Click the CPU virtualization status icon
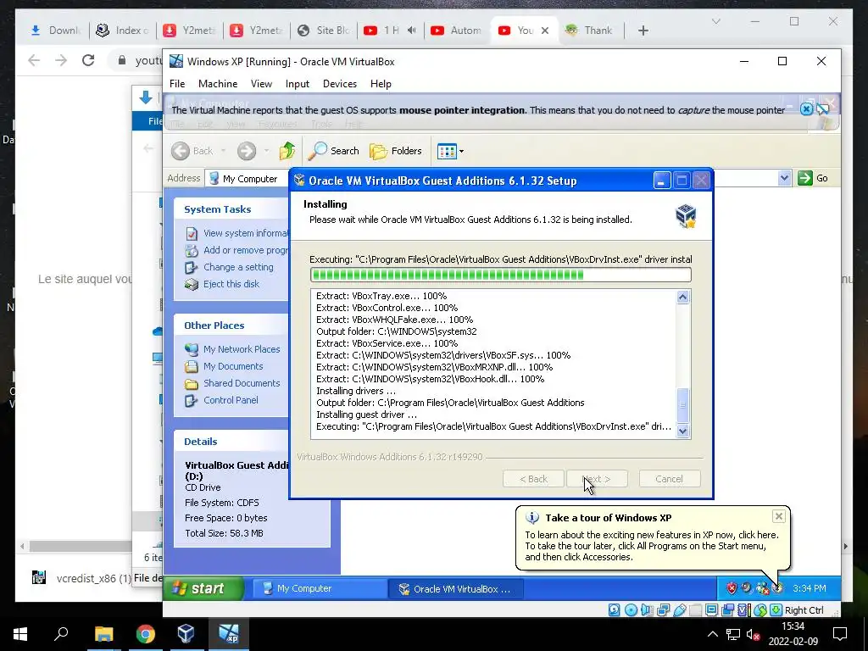 [744, 610]
